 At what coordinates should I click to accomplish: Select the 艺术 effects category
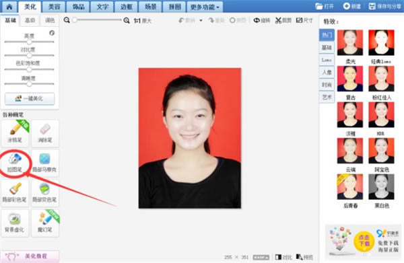[327, 97]
